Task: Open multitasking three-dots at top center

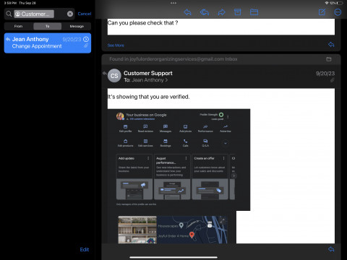Action: [173, 3]
